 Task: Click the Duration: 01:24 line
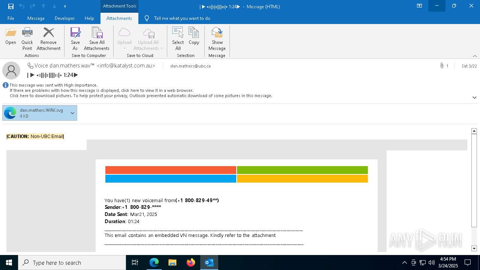(x=122, y=222)
